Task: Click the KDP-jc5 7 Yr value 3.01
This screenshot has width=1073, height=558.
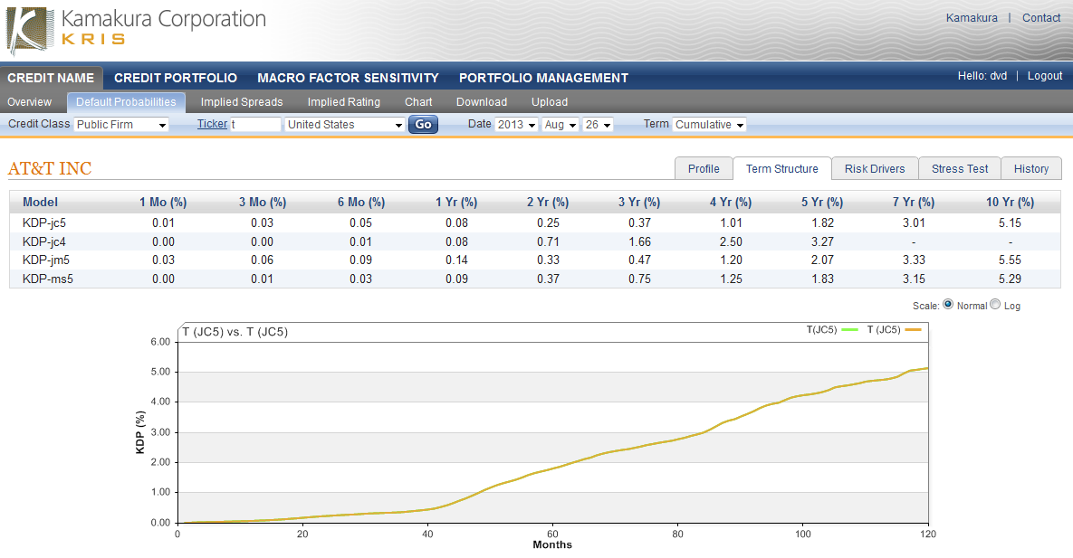Action: 914,222
